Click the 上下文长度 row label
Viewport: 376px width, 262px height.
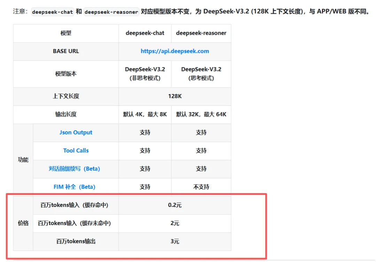coord(66,97)
